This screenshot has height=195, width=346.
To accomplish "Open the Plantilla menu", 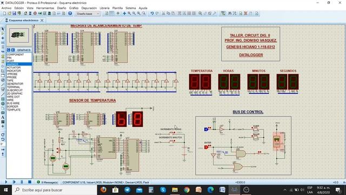I will click(x=117, y=8).
